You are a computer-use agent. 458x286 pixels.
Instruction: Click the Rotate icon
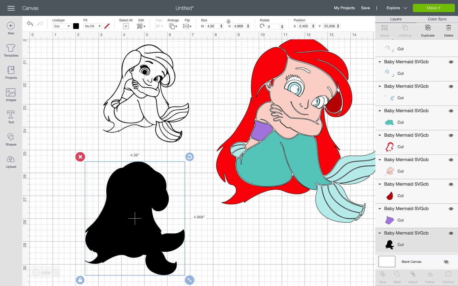pos(262,26)
